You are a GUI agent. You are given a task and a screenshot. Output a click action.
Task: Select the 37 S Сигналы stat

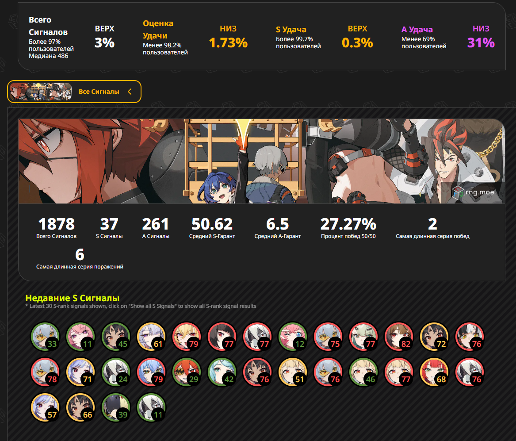coord(109,228)
